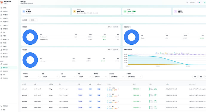Click the blue donut chart in 端点分布
Screen dimensions: 206x112
(x=30, y=60)
